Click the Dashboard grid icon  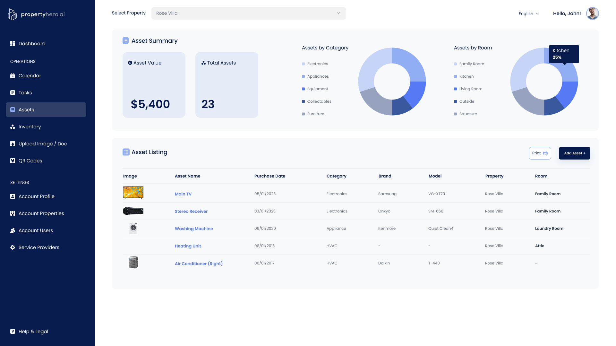[13, 43]
